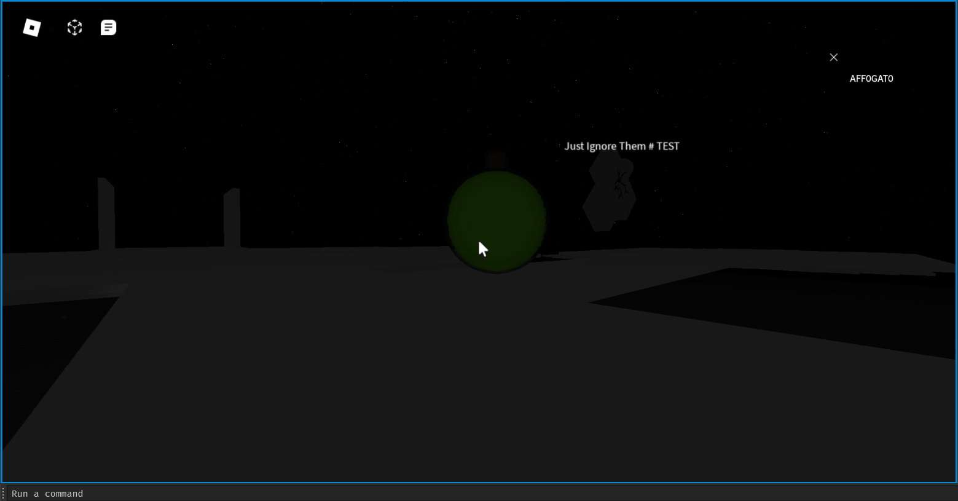Click the taller pillar on the far left

(106, 214)
